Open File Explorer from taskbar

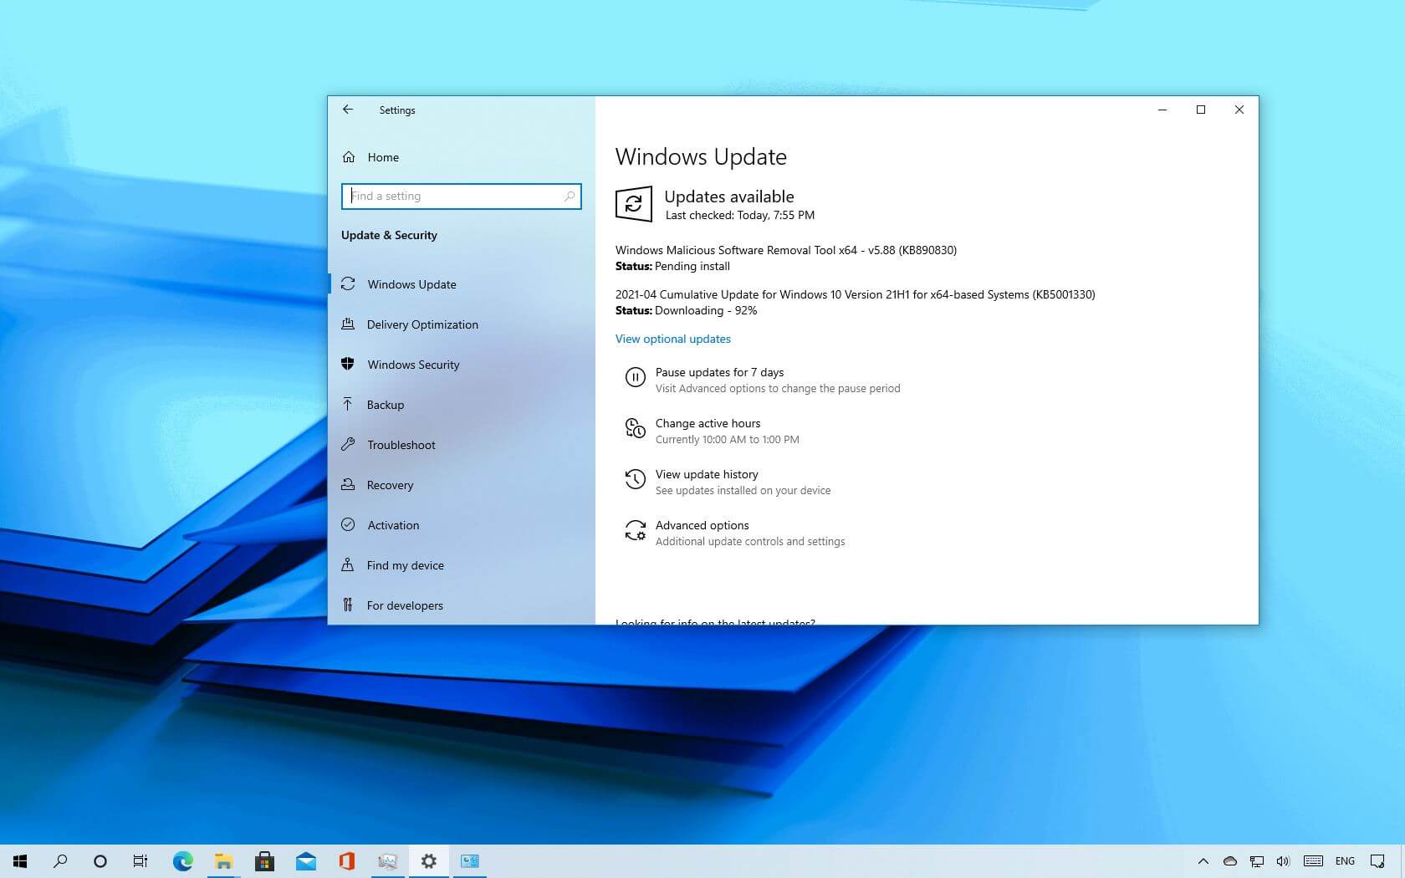(x=223, y=861)
